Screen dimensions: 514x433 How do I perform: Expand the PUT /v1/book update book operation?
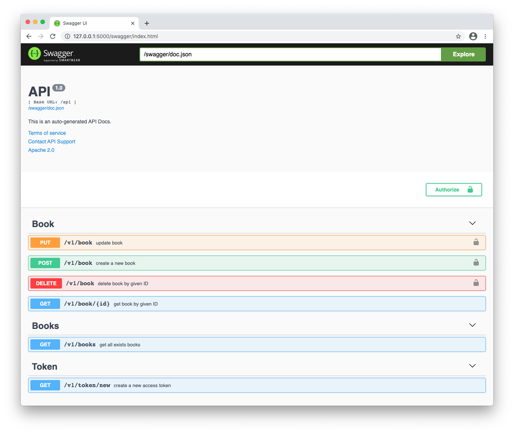pyautogui.click(x=223, y=242)
